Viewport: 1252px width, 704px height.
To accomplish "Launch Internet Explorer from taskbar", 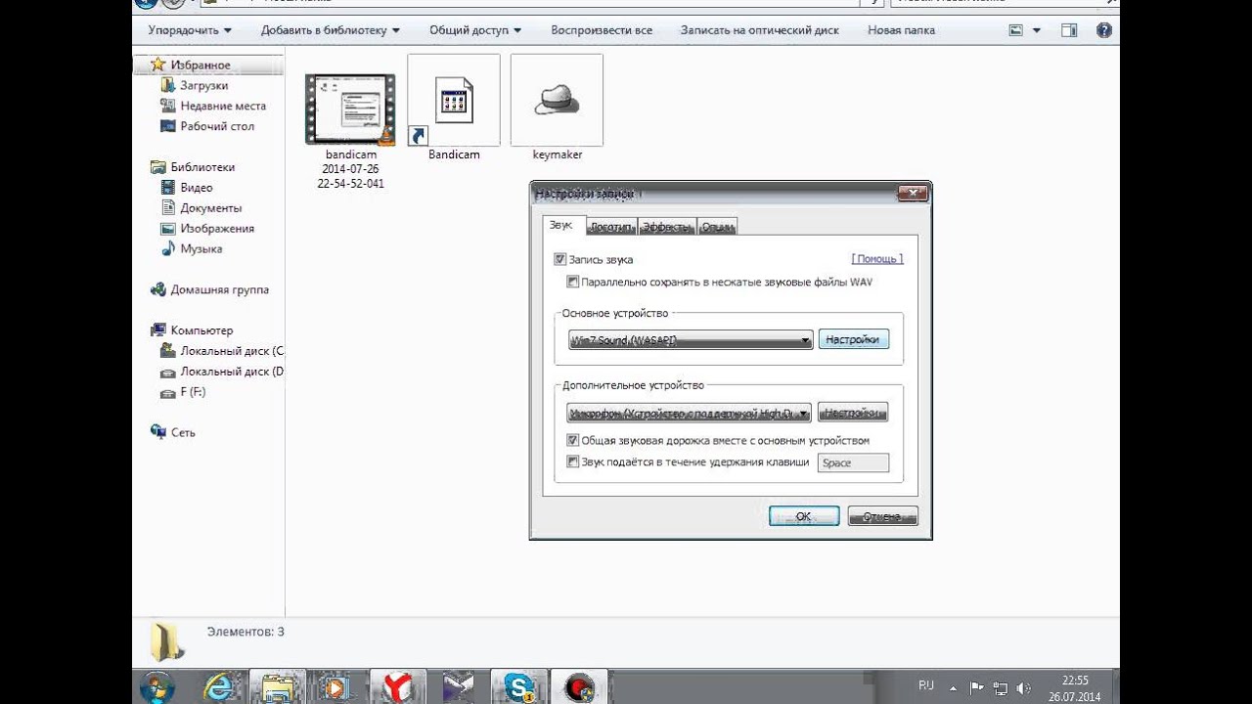I will click(x=220, y=687).
